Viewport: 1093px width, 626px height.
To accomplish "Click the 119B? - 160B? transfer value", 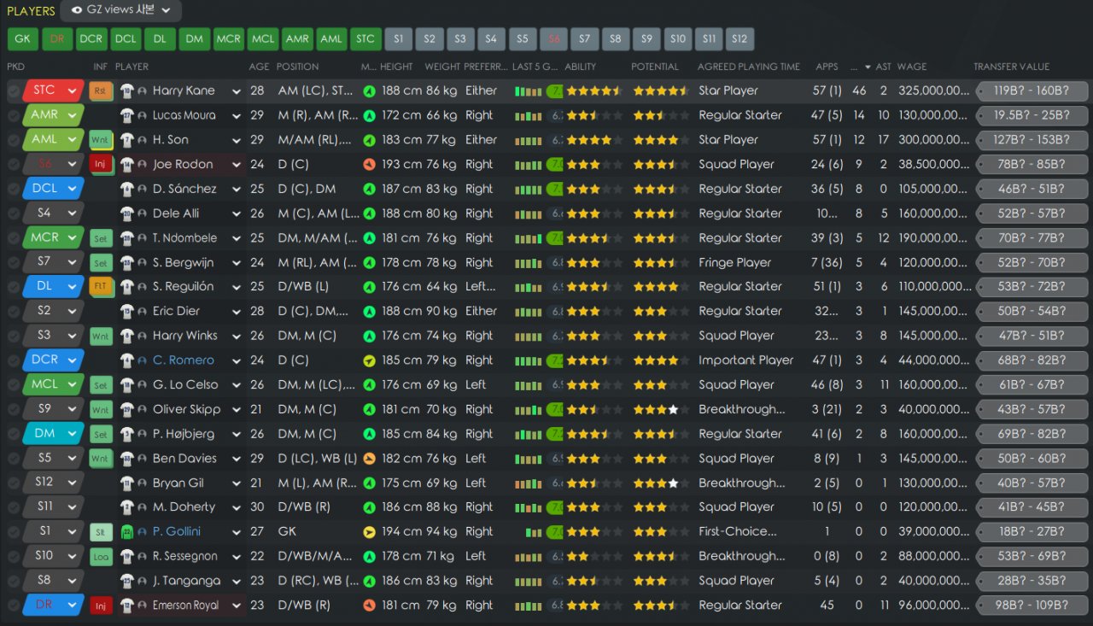I will point(1032,91).
